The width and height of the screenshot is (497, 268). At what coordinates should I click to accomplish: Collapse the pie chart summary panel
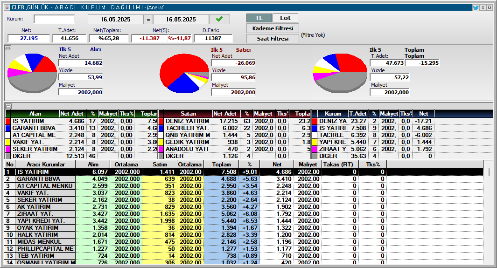click(x=8, y=48)
